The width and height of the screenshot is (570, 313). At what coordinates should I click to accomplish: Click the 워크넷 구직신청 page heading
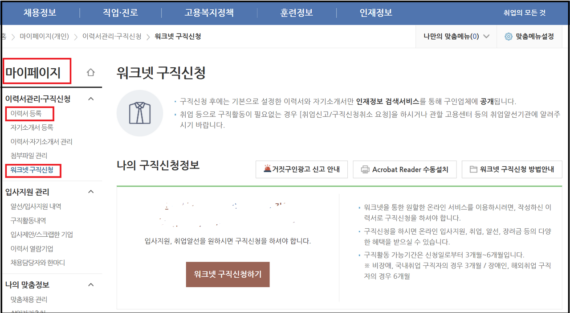pyautogui.click(x=161, y=73)
